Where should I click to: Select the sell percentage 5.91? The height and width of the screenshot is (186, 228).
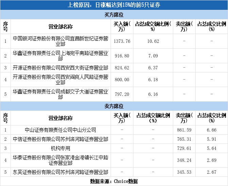point(212,139)
